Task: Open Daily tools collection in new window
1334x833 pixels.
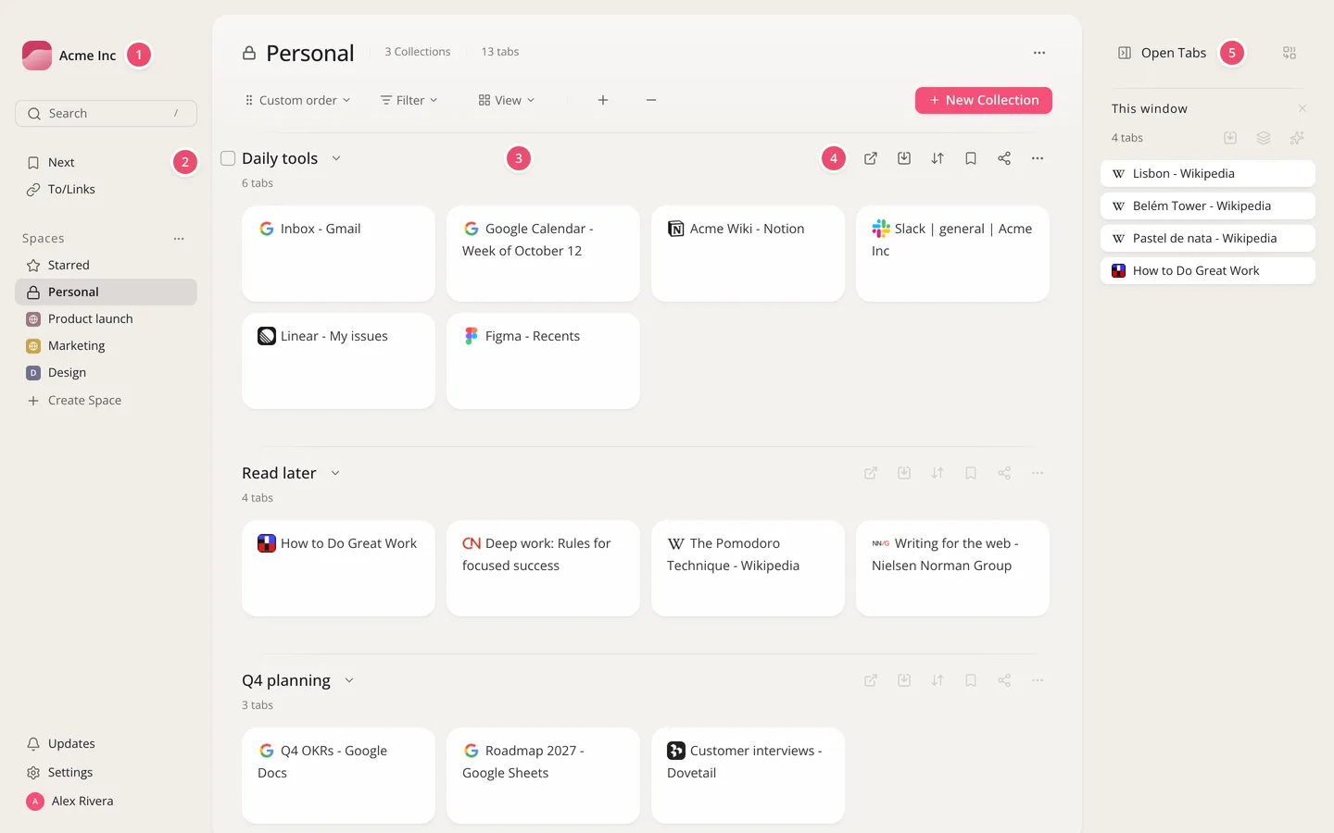Action: pos(871,158)
